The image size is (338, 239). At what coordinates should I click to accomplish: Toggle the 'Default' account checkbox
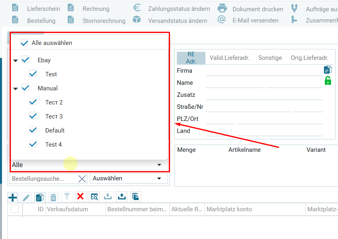(x=33, y=131)
